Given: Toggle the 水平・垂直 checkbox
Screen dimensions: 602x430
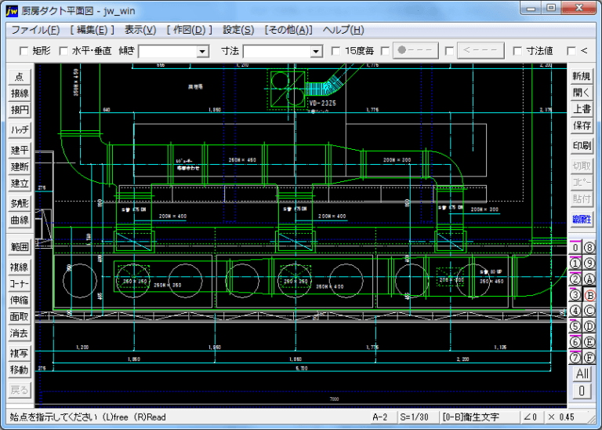Looking at the screenshot, I should 64,51.
